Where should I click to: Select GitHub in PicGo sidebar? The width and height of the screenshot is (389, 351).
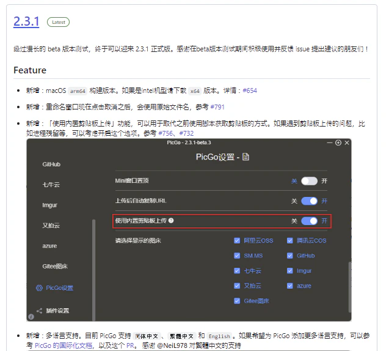pyautogui.click(x=51, y=164)
